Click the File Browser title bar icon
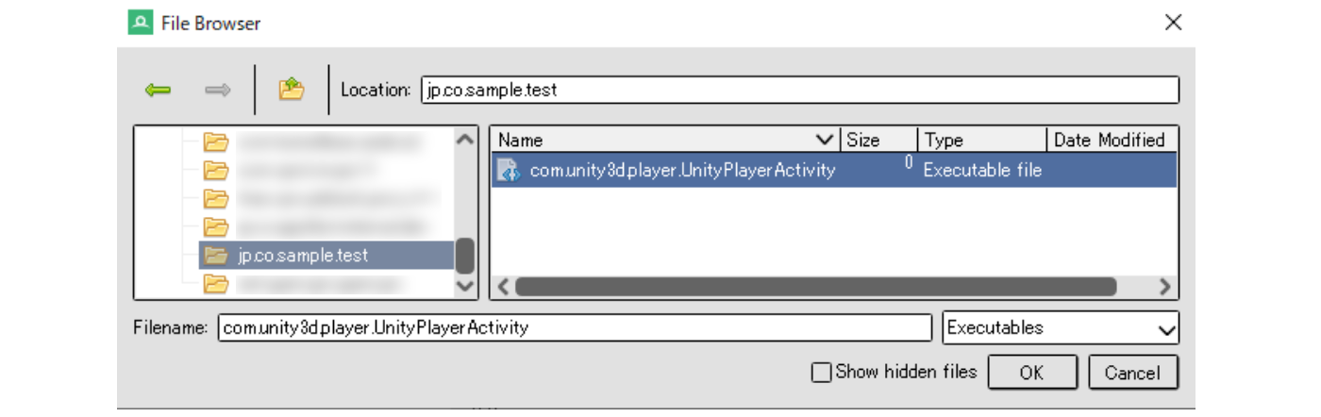 [141, 23]
